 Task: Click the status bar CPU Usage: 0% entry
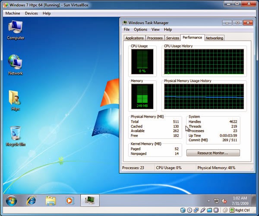pyautogui.click(x=169, y=168)
